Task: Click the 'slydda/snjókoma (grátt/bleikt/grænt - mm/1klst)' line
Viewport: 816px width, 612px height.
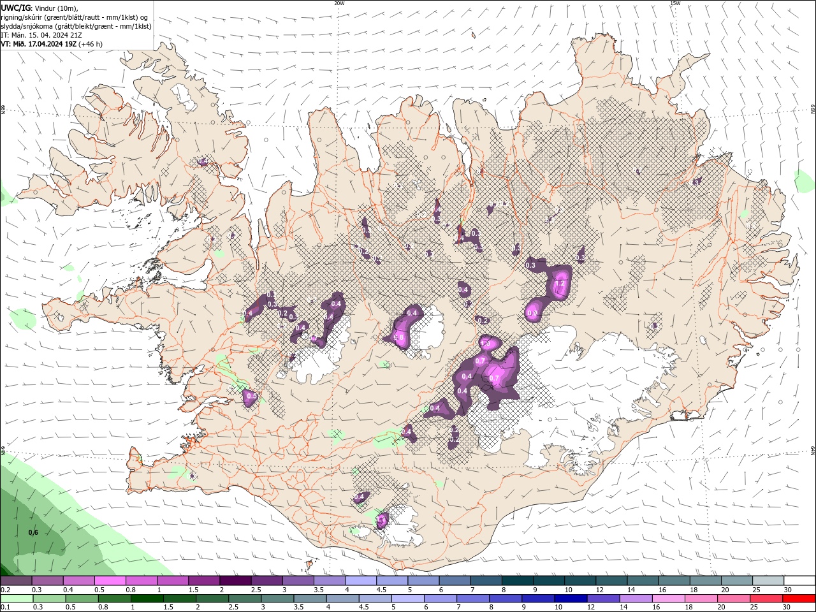Action: coord(76,26)
